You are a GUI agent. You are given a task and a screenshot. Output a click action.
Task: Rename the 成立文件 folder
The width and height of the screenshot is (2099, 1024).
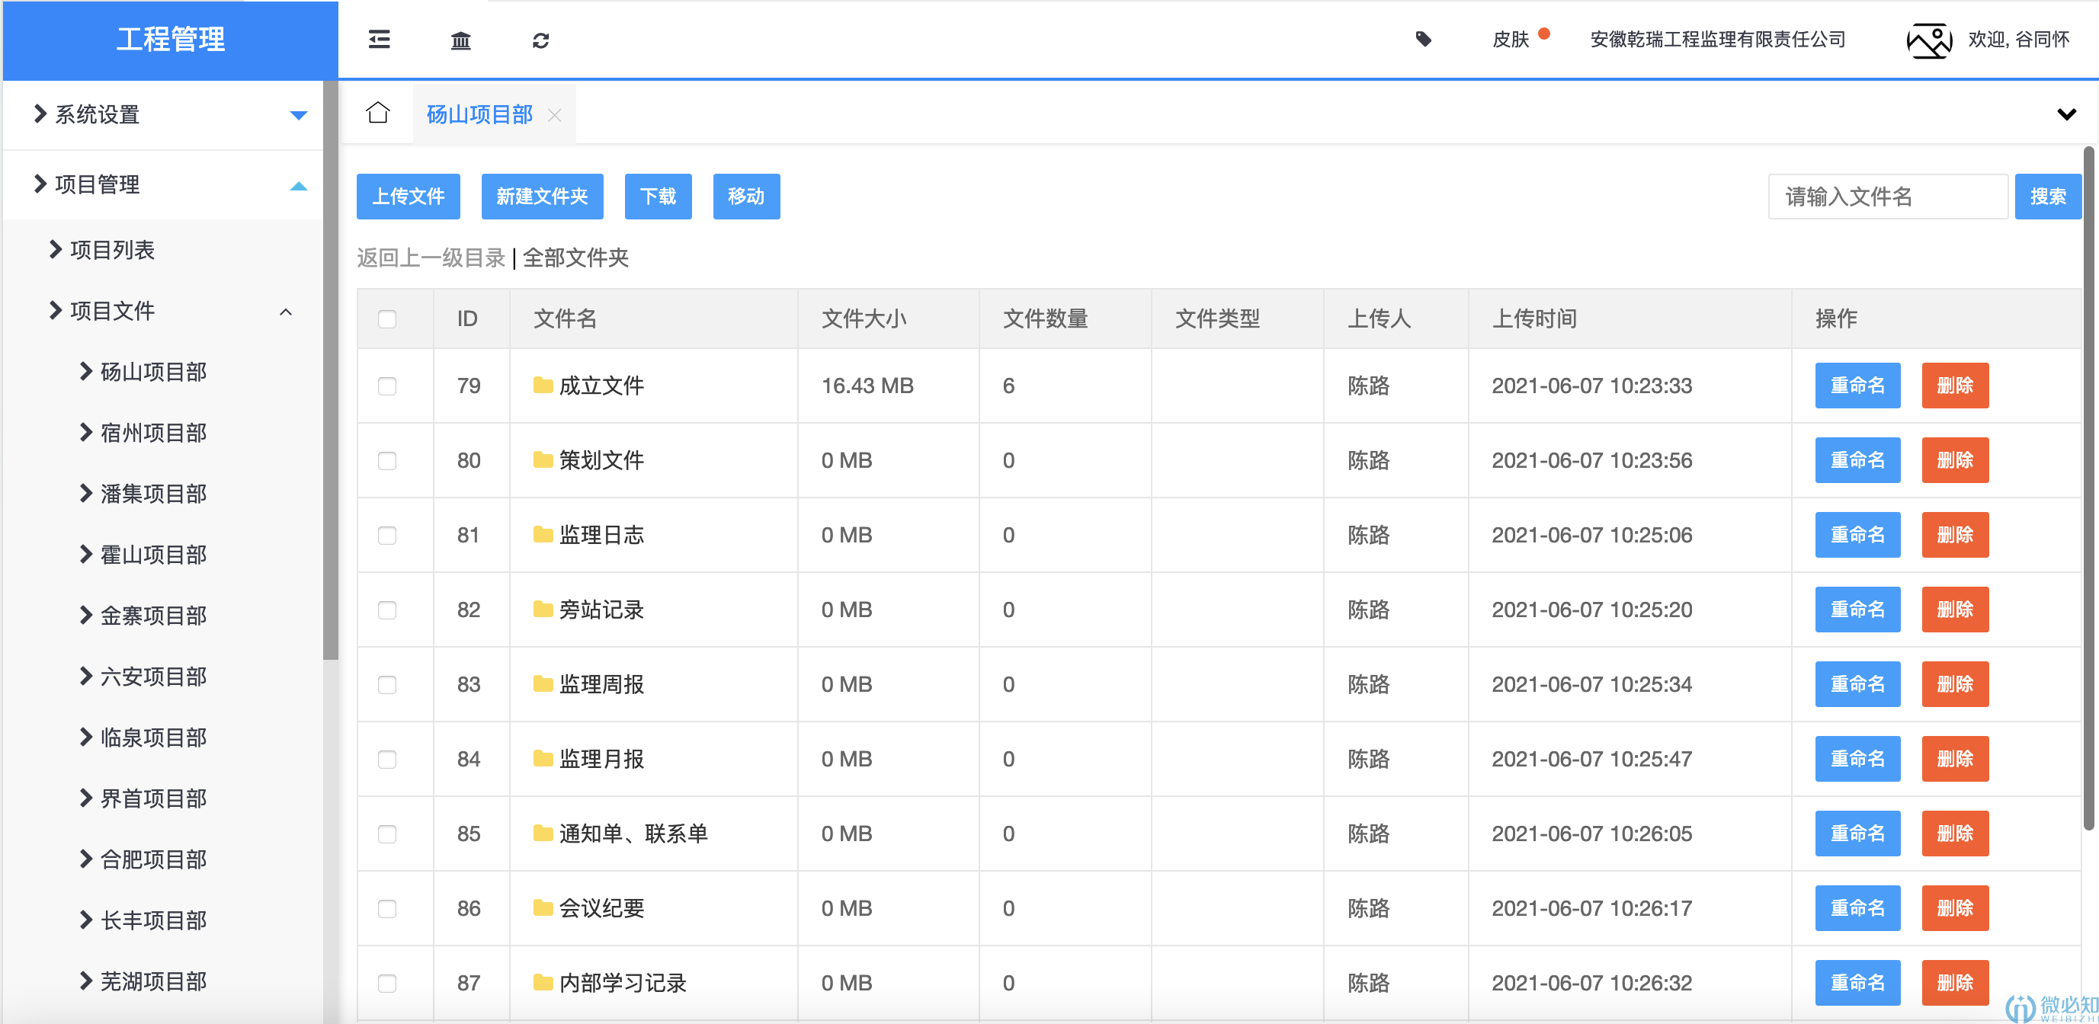coord(1857,386)
